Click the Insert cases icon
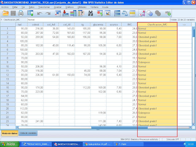The width and height of the screenshot is (196, 147). tap(100, 13)
